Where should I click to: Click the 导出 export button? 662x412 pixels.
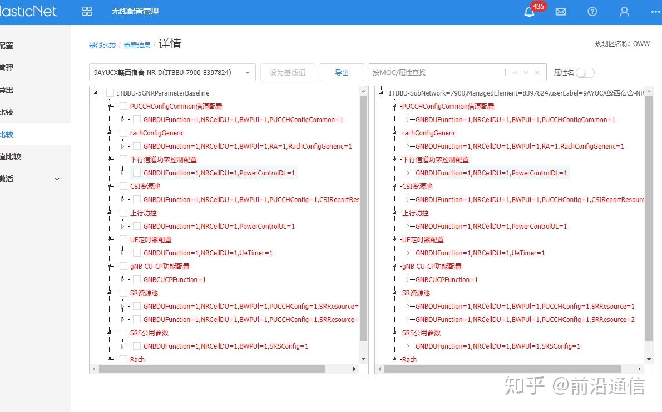(x=342, y=72)
